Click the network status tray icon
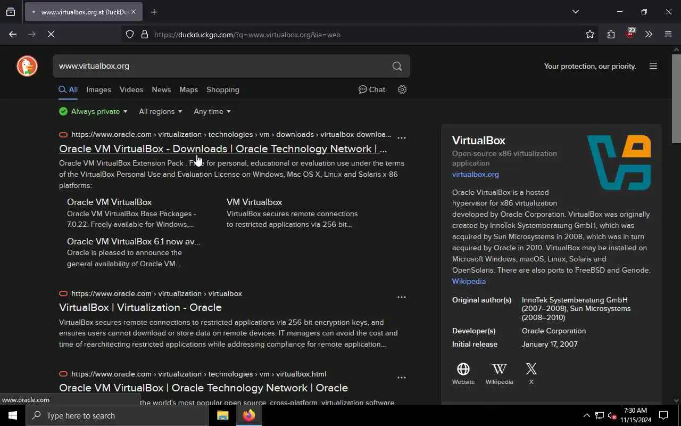The height and width of the screenshot is (426, 681). [x=599, y=415]
